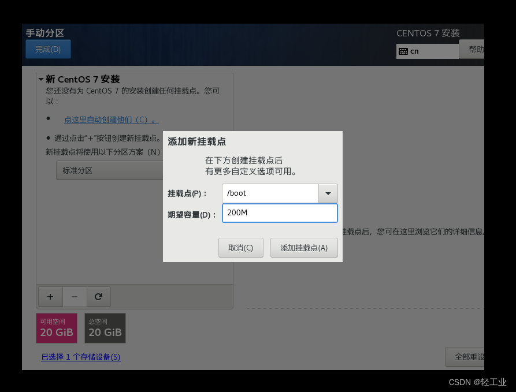Click the 期望容量(D) label
This screenshot has height=392, width=516.
click(x=192, y=215)
